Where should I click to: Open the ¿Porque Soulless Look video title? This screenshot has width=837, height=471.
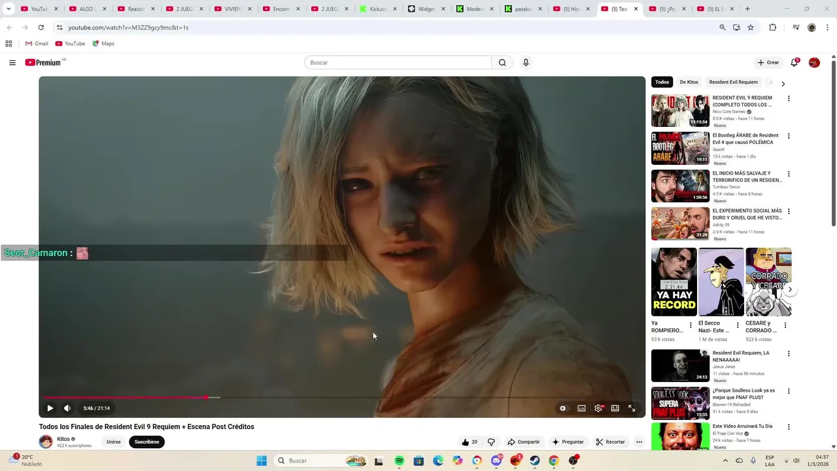point(743,394)
